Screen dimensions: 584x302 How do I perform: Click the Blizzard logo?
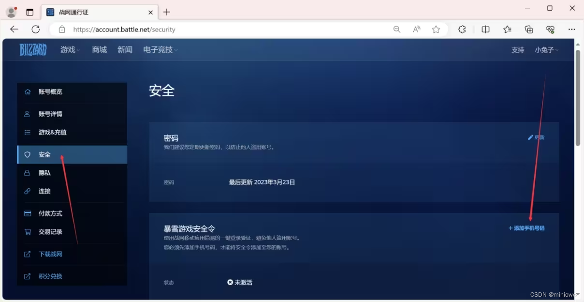[33, 49]
